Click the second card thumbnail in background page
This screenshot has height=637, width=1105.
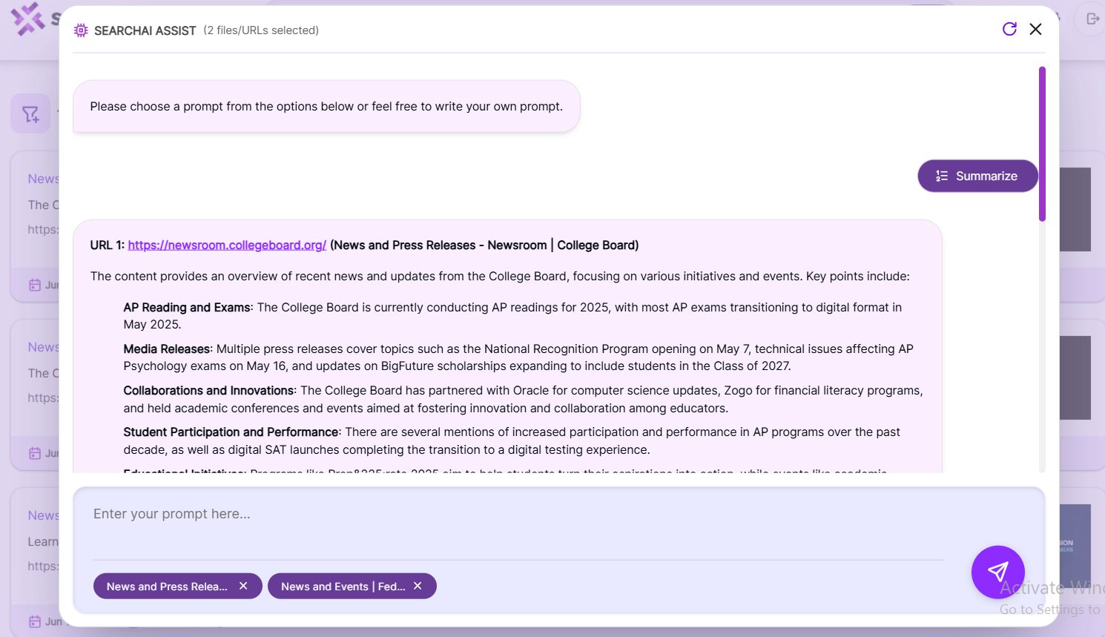click(1075, 377)
